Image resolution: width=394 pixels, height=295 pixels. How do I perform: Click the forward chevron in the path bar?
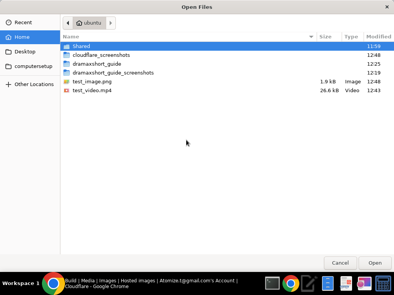point(111,23)
